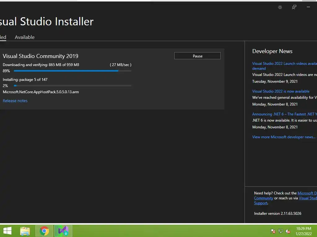This screenshot has width=317, height=237.
Task: Click the muted volume tray icon
Action: coord(288,231)
